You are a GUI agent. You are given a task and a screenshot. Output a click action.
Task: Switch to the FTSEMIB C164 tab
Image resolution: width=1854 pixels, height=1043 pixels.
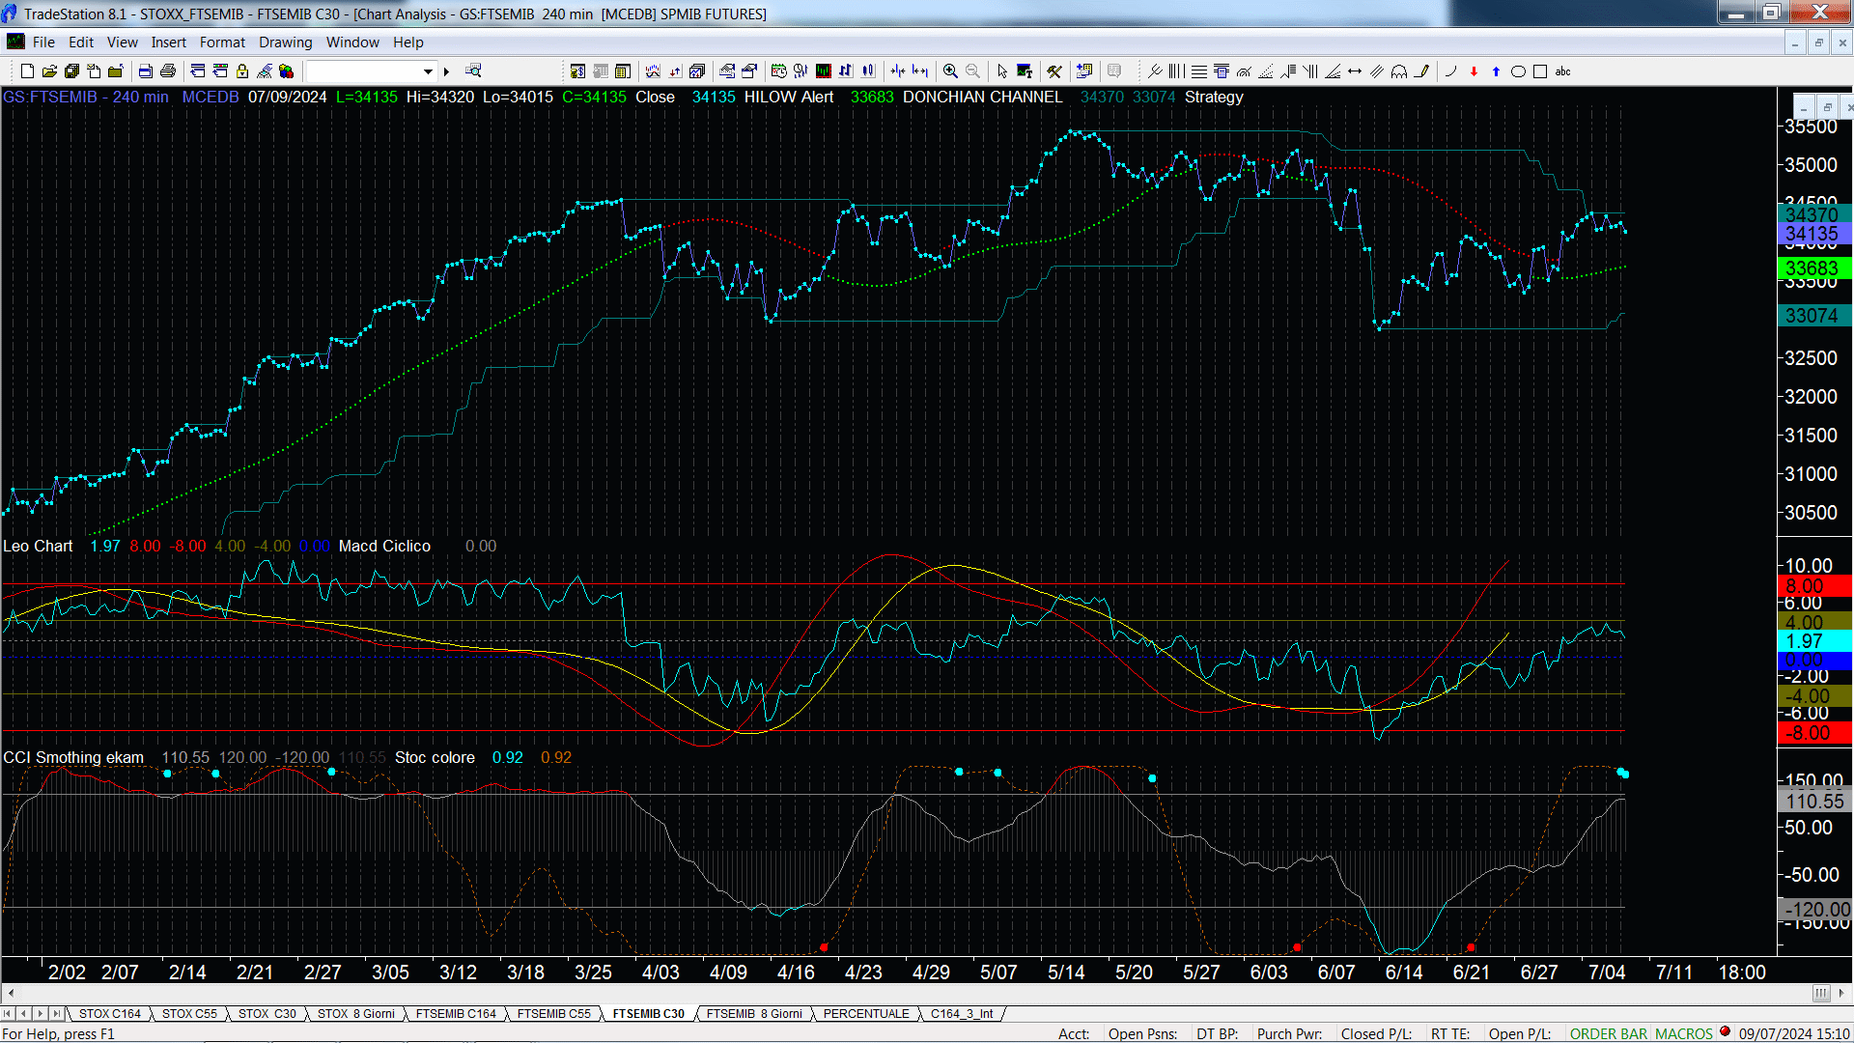[x=456, y=1014]
